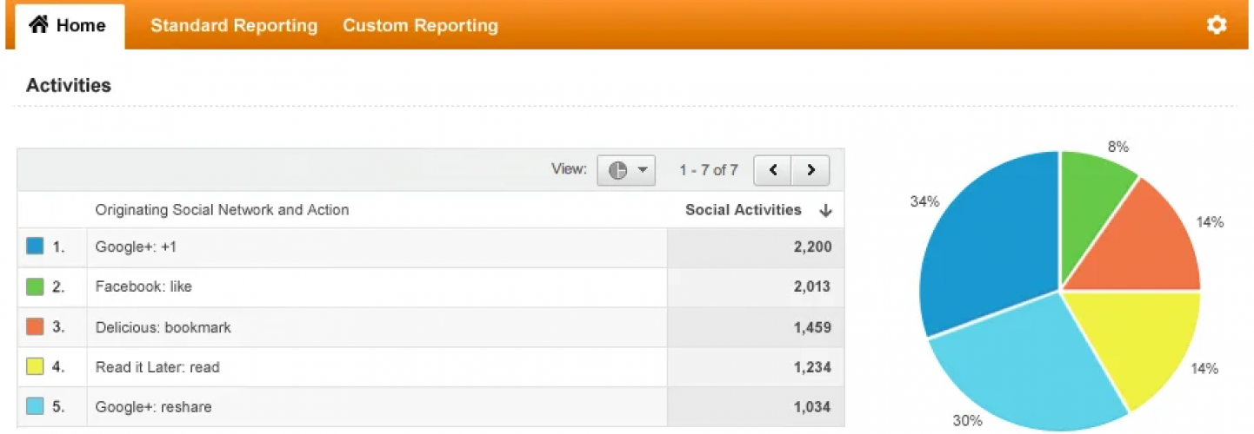
Task: Sort by Social Activities down arrow
Action: [825, 210]
